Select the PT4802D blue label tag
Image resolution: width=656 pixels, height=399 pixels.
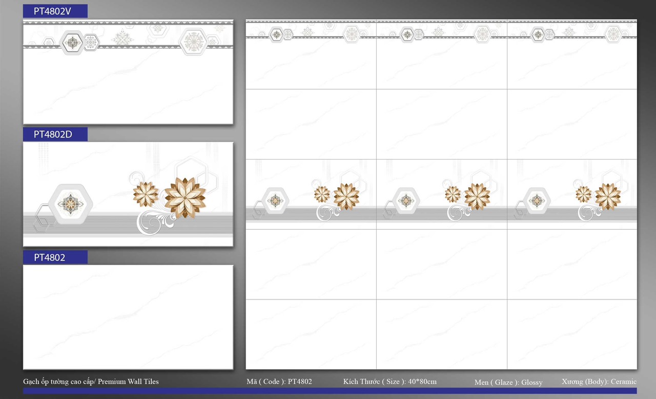(x=55, y=134)
